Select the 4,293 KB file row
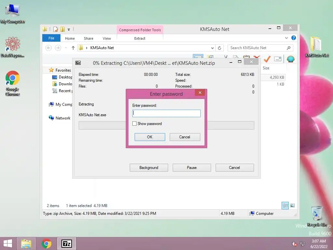Image resolution: width=333 pixels, height=250 pixels. pyautogui.click(x=273, y=77)
